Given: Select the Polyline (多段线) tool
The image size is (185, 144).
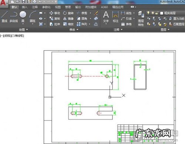Looking at the screenshot, I should pos(14,17).
